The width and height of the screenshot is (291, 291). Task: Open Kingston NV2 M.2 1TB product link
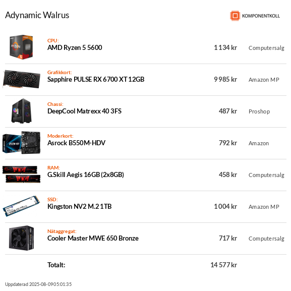click(79, 206)
